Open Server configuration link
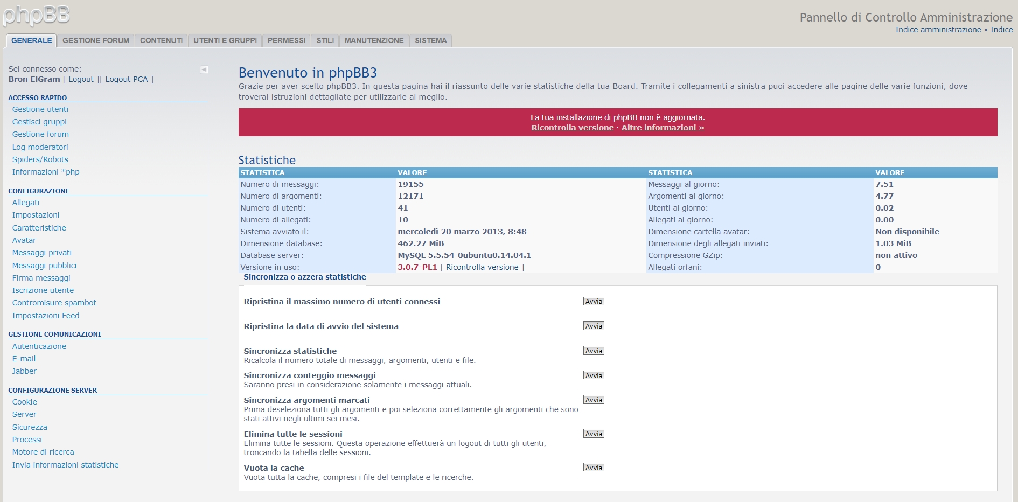Screen dimensions: 1018x502 pyautogui.click(x=25, y=414)
